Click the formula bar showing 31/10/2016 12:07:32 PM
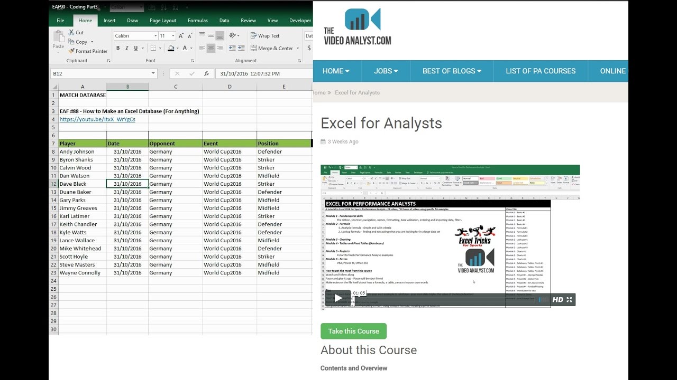Screen dimensions: 677x380 (263, 74)
